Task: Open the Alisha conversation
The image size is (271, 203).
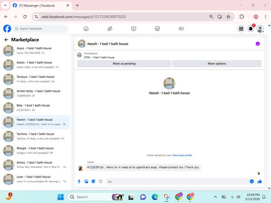Action: tap(36, 165)
